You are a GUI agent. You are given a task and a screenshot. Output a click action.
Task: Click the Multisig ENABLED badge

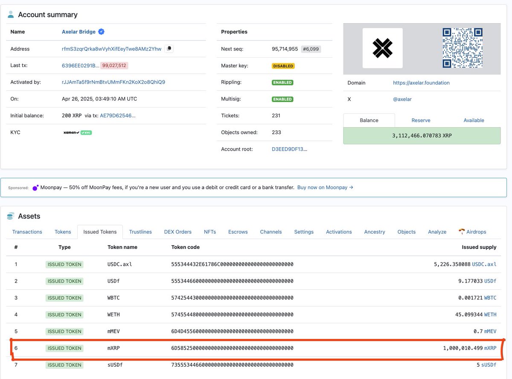[282, 99]
